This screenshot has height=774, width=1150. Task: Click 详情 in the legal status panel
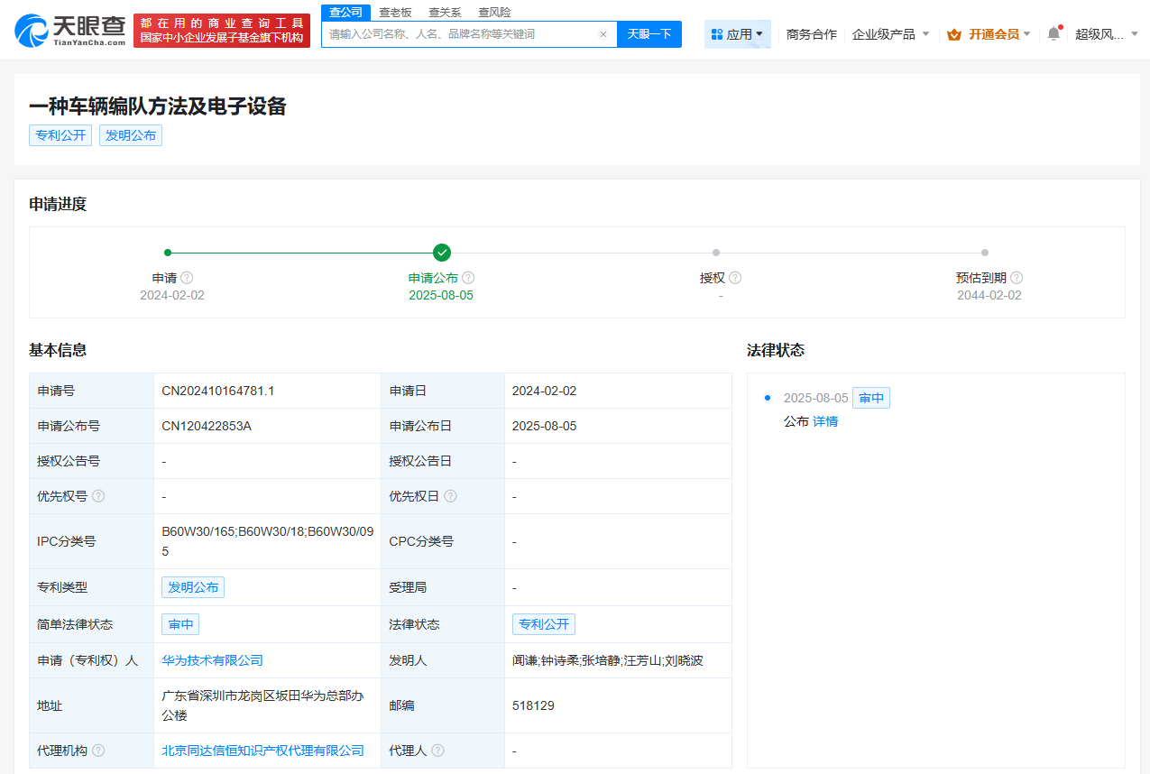click(826, 421)
